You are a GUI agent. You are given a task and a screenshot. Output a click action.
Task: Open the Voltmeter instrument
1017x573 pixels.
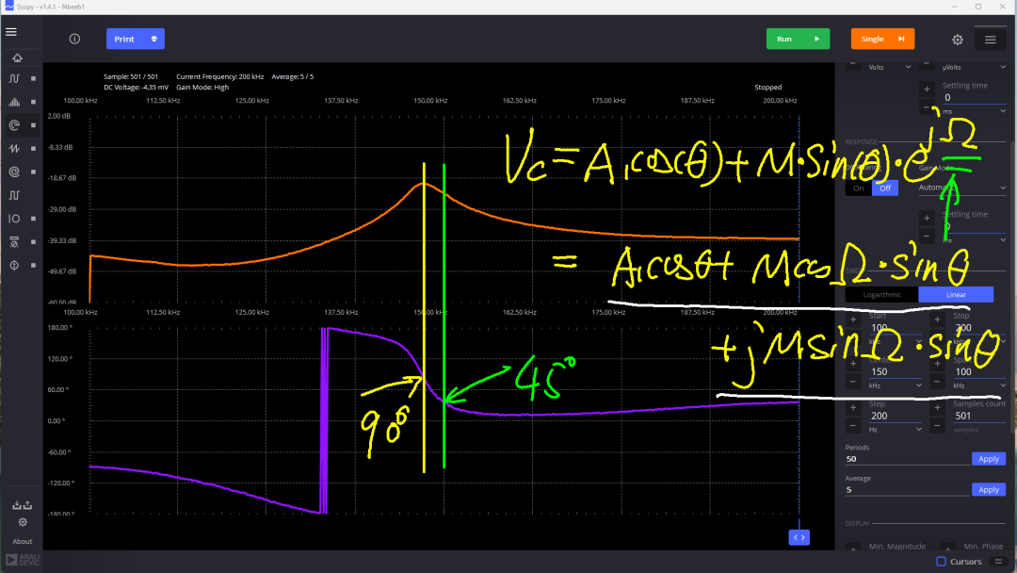point(14,242)
